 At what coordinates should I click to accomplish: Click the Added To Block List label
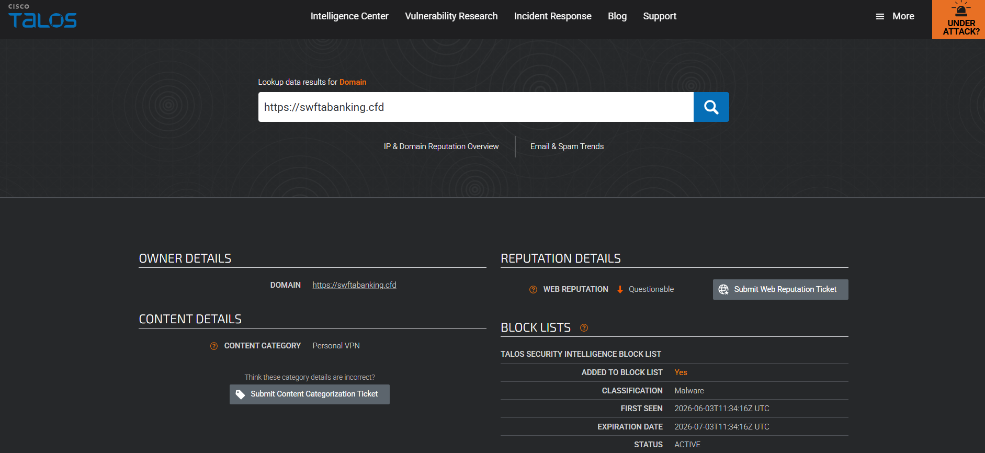[622, 372]
